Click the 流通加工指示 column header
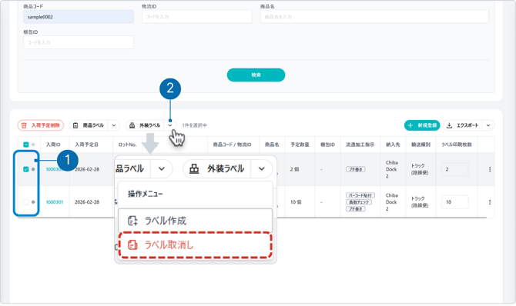 click(360, 145)
